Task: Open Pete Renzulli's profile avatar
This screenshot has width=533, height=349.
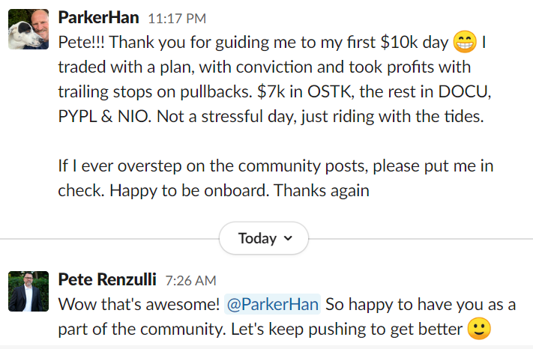Action: [28, 291]
